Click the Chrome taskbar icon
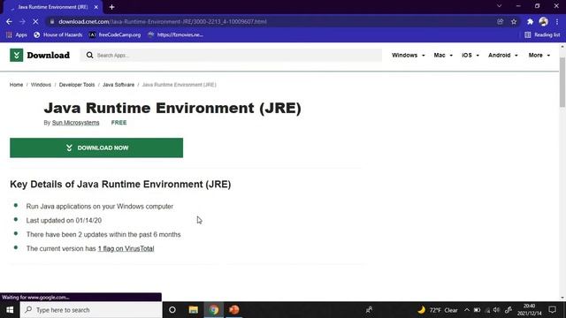The height and width of the screenshot is (318, 566). [214, 310]
